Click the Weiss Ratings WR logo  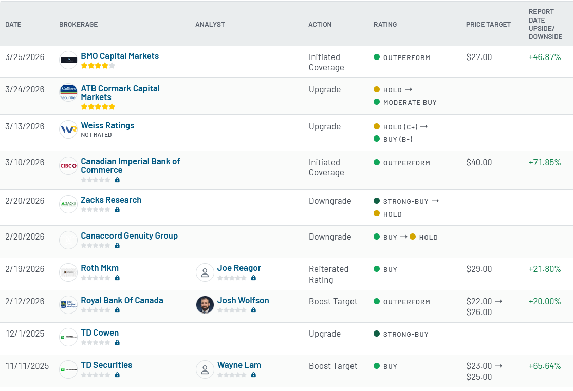coord(68,129)
